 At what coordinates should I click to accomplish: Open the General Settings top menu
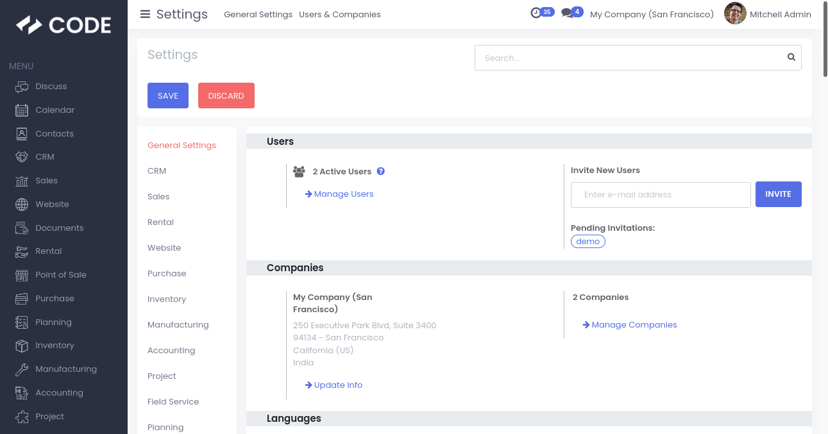pos(258,14)
